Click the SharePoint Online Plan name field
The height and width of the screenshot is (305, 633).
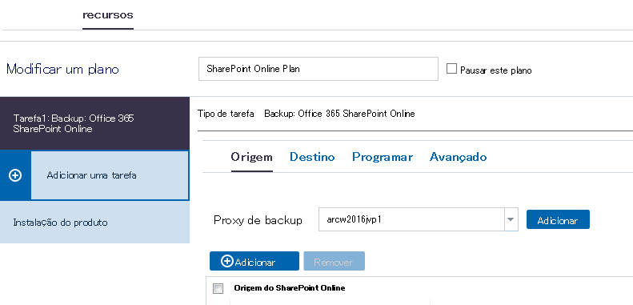coord(319,69)
